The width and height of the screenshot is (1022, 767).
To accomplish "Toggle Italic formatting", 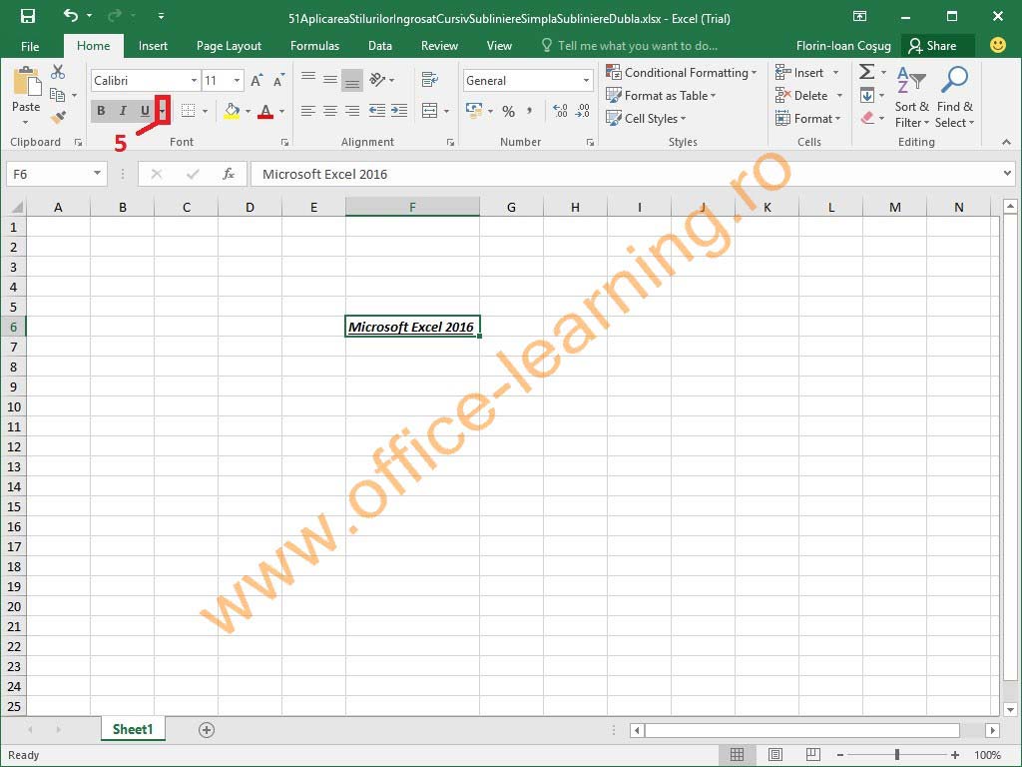I will (123, 111).
